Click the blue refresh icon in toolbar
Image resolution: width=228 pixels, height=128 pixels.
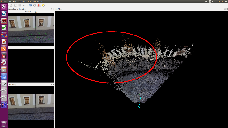[31, 5]
